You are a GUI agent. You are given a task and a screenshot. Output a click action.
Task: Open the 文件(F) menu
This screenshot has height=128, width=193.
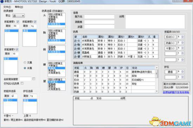[x=7, y=7]
